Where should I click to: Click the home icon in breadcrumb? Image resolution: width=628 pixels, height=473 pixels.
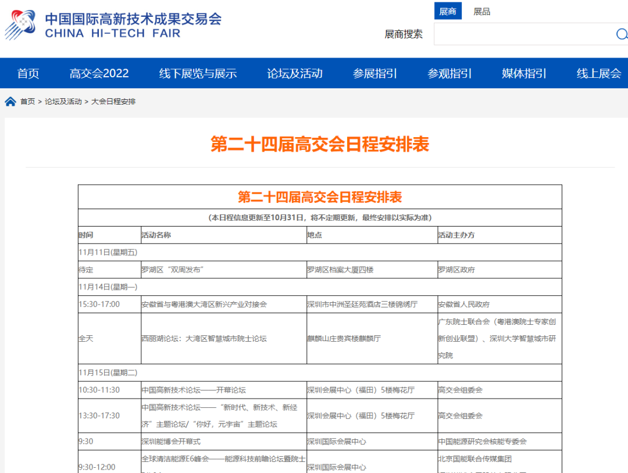coord(10,102)
